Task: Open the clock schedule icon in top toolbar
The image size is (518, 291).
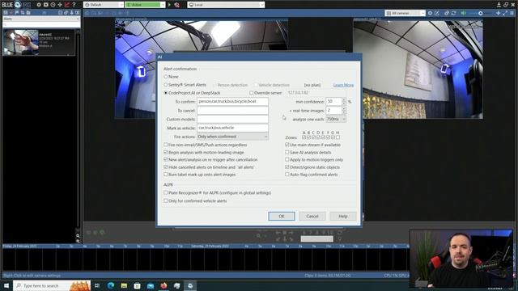Action: tap(53, 5)
